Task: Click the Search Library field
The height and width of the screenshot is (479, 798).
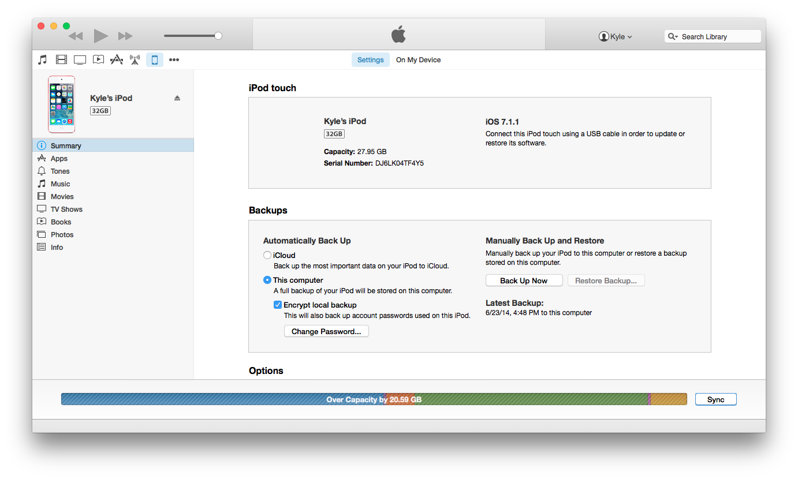Action: coord(713,36)
